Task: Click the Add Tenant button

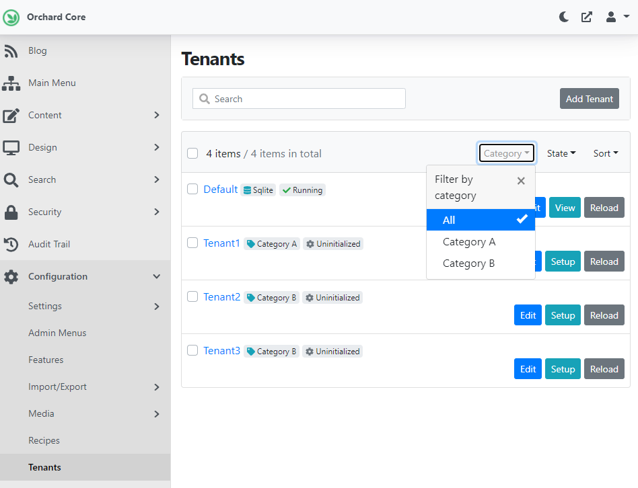Action: (589, 99)
